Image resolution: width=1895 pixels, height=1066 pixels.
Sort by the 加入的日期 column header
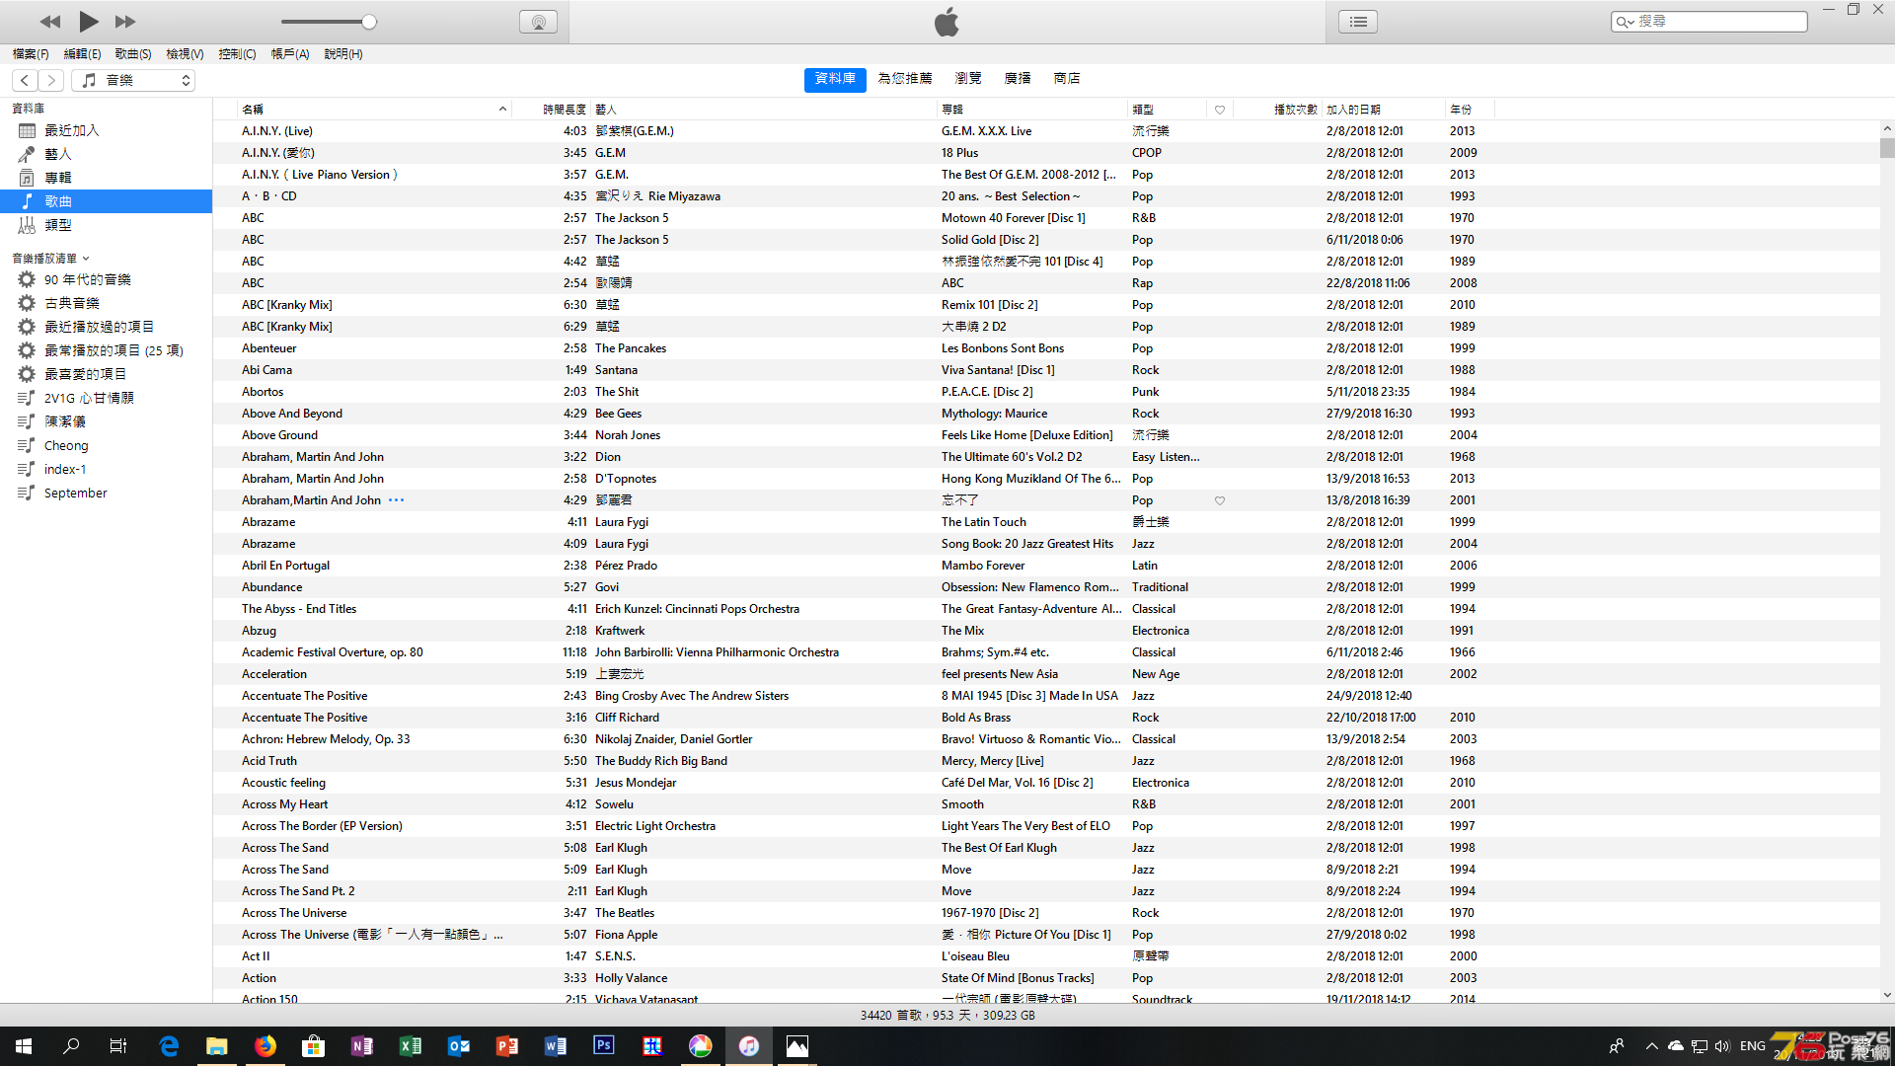(x=1384, y=110)
